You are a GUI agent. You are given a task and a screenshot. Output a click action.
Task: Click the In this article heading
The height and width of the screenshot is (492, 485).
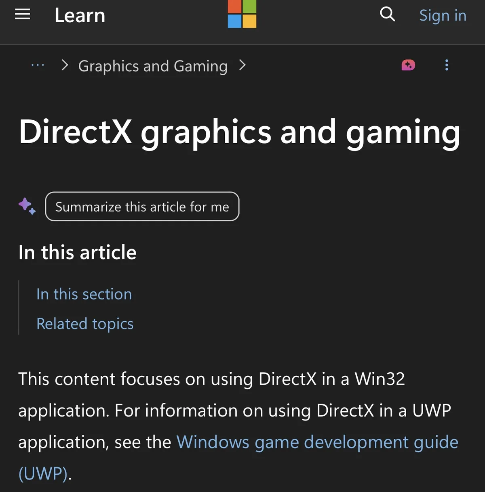78,252
